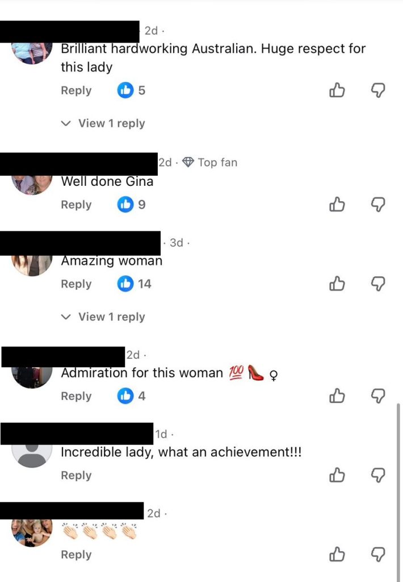Like the 'Amazing woman' comment
Image resolution: width=403 pixels, height=582 pixels.
tap(337, 284)
